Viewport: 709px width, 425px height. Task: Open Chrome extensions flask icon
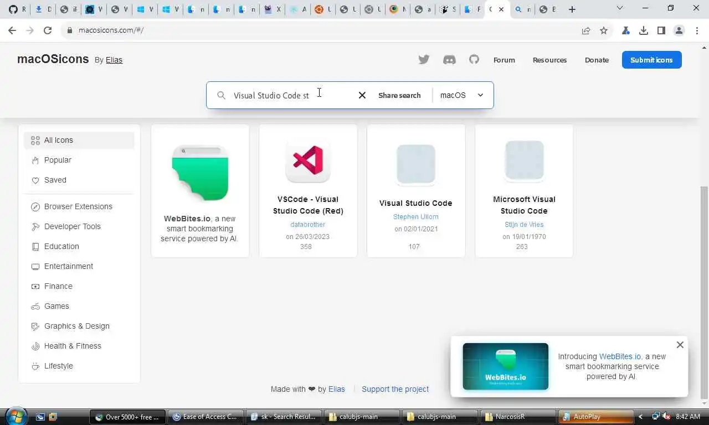(626, 30)
